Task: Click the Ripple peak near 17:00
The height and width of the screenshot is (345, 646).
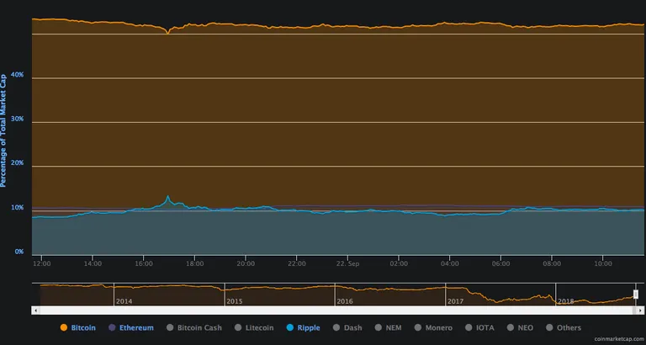Action: point(167,197)
